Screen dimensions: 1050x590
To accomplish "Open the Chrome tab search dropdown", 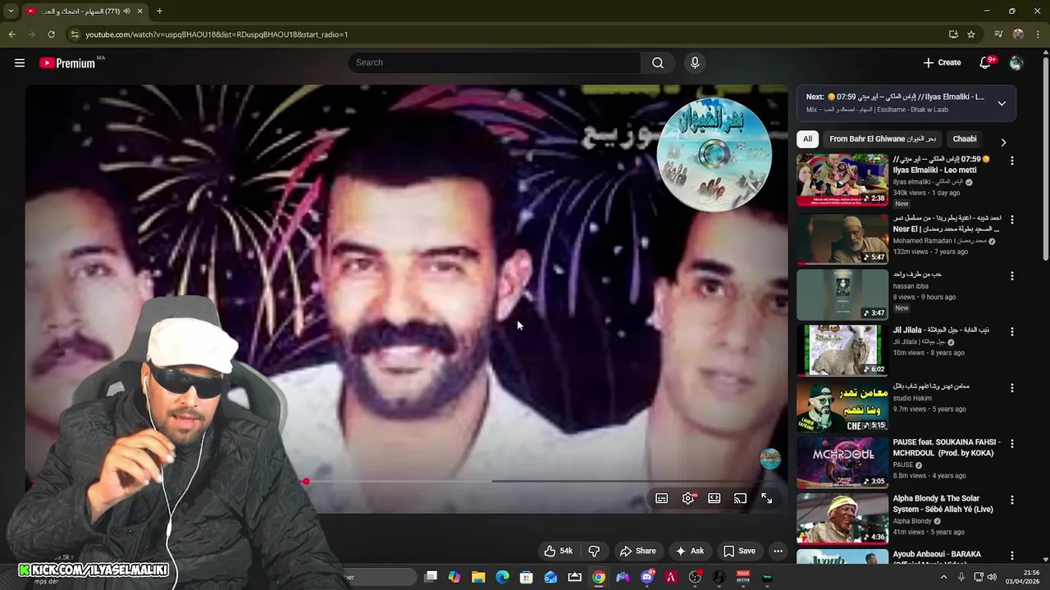I will (x=11, y=11).
